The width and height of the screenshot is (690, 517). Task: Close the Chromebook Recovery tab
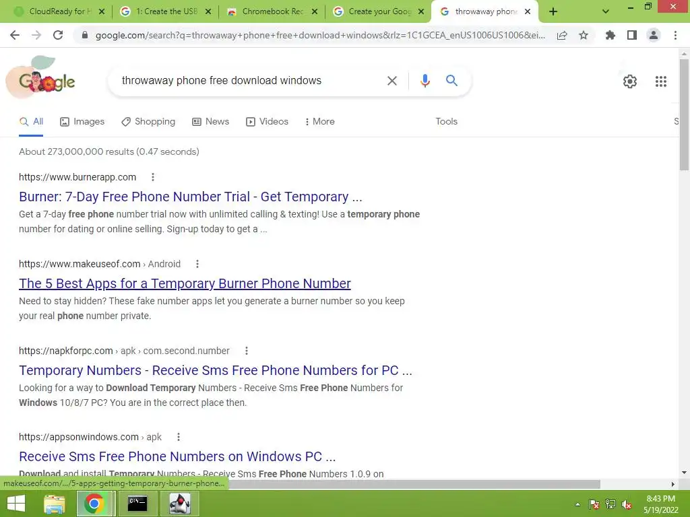315,12
